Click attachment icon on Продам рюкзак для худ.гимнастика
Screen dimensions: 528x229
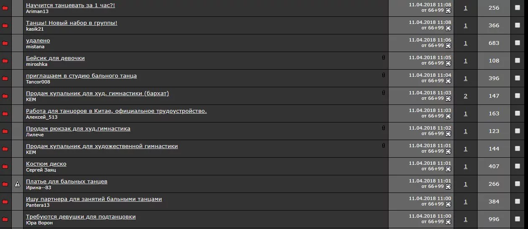(384, 128)
